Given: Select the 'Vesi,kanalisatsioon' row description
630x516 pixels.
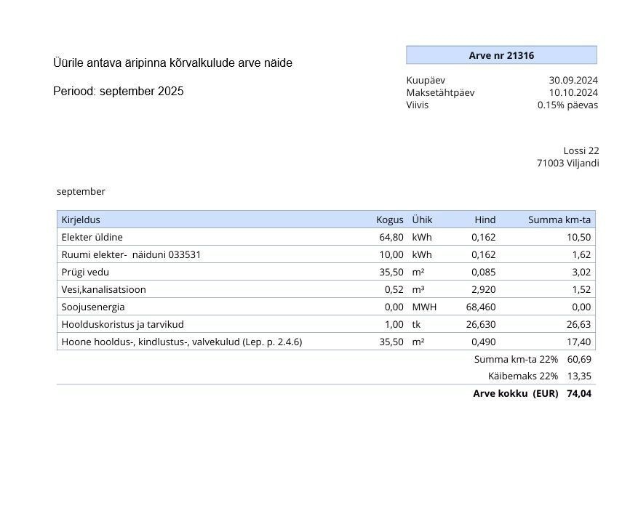Looking at the screenshot, I should (103, 290).
